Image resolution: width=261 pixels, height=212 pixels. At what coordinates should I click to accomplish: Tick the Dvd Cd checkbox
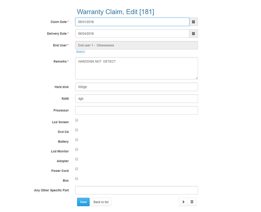77,130
